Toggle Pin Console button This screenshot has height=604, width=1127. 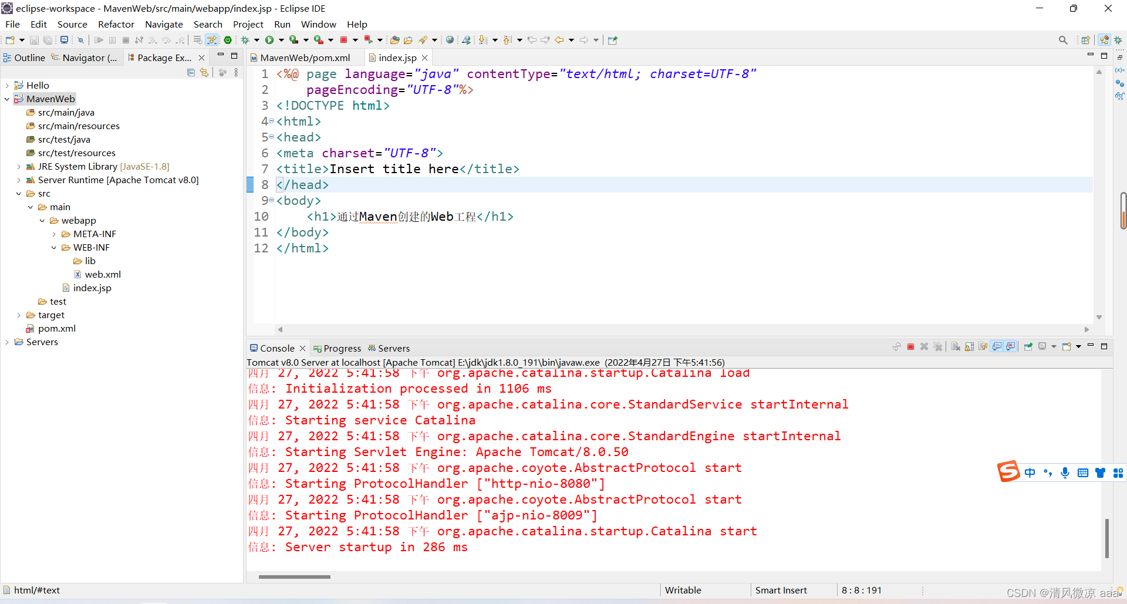point(1028,347)
